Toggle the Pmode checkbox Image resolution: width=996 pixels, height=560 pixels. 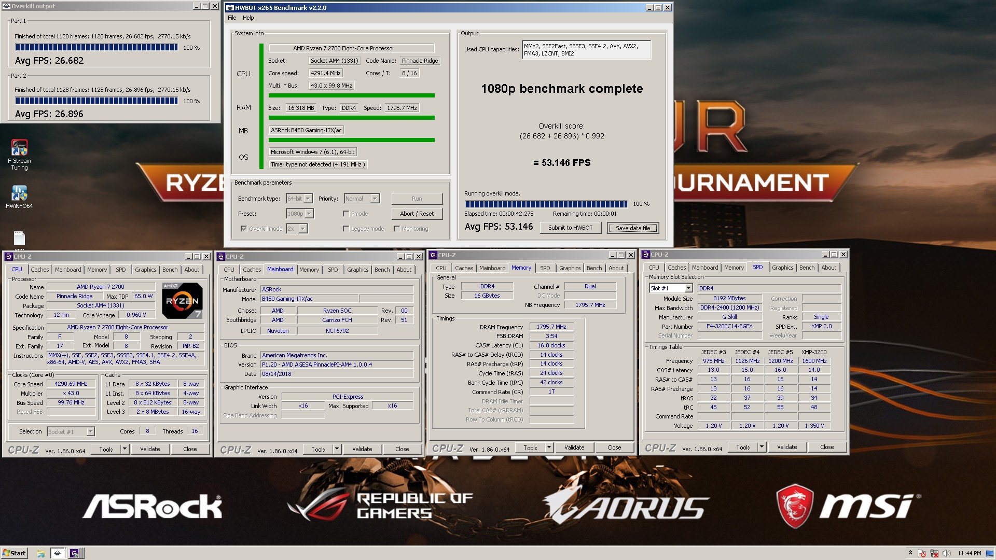[x=346, y=214]
